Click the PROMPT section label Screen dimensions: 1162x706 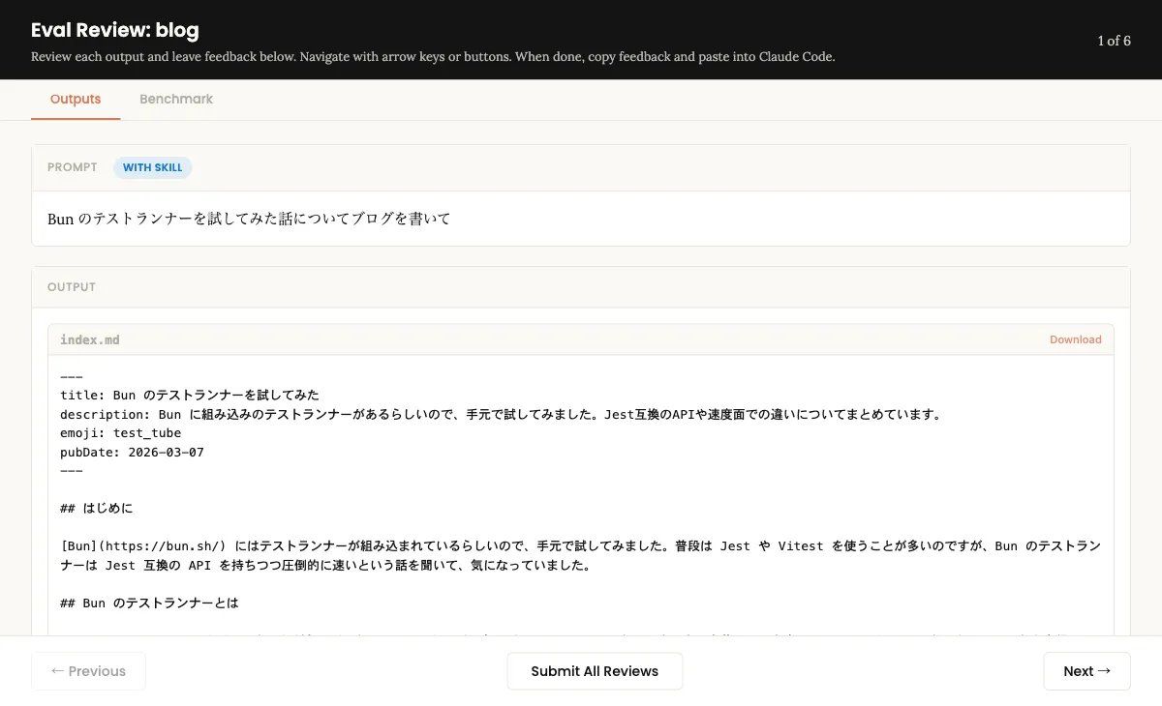[73, 167]
